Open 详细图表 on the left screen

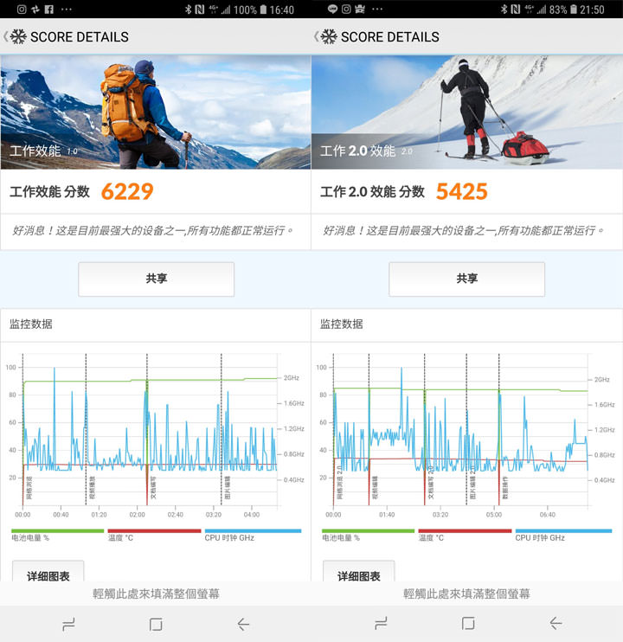(x=48, y=575)
